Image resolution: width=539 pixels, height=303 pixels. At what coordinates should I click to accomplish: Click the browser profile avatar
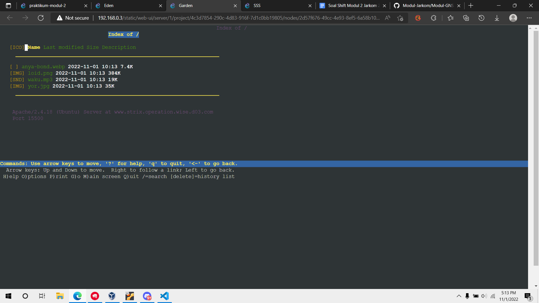point(513,18)
